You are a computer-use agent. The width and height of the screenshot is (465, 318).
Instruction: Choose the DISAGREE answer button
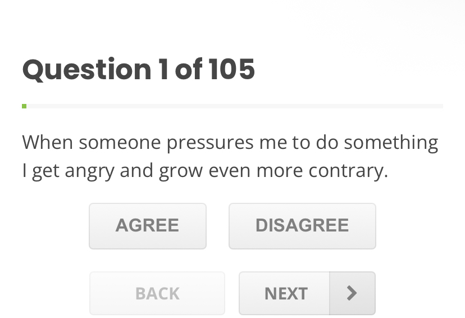302,226
